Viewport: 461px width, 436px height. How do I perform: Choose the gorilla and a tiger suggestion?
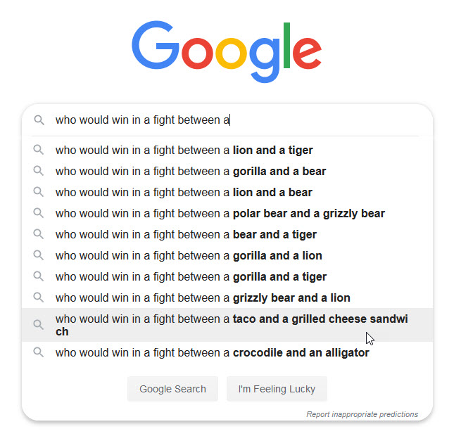tap(191, 276)
